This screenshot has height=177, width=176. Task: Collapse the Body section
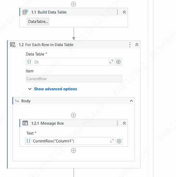[131, 101]
